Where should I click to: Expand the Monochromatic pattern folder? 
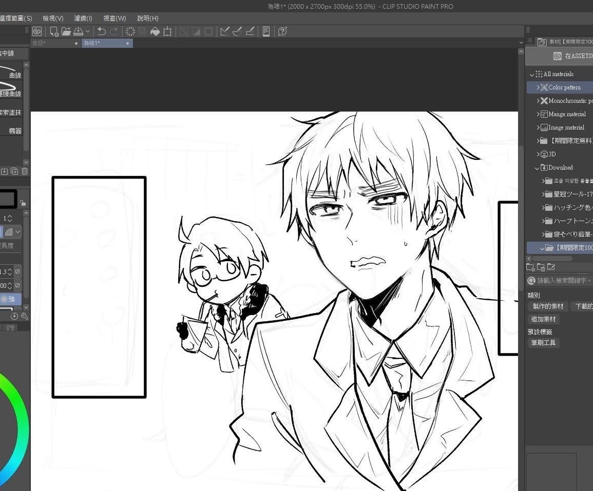pos(538,101)
